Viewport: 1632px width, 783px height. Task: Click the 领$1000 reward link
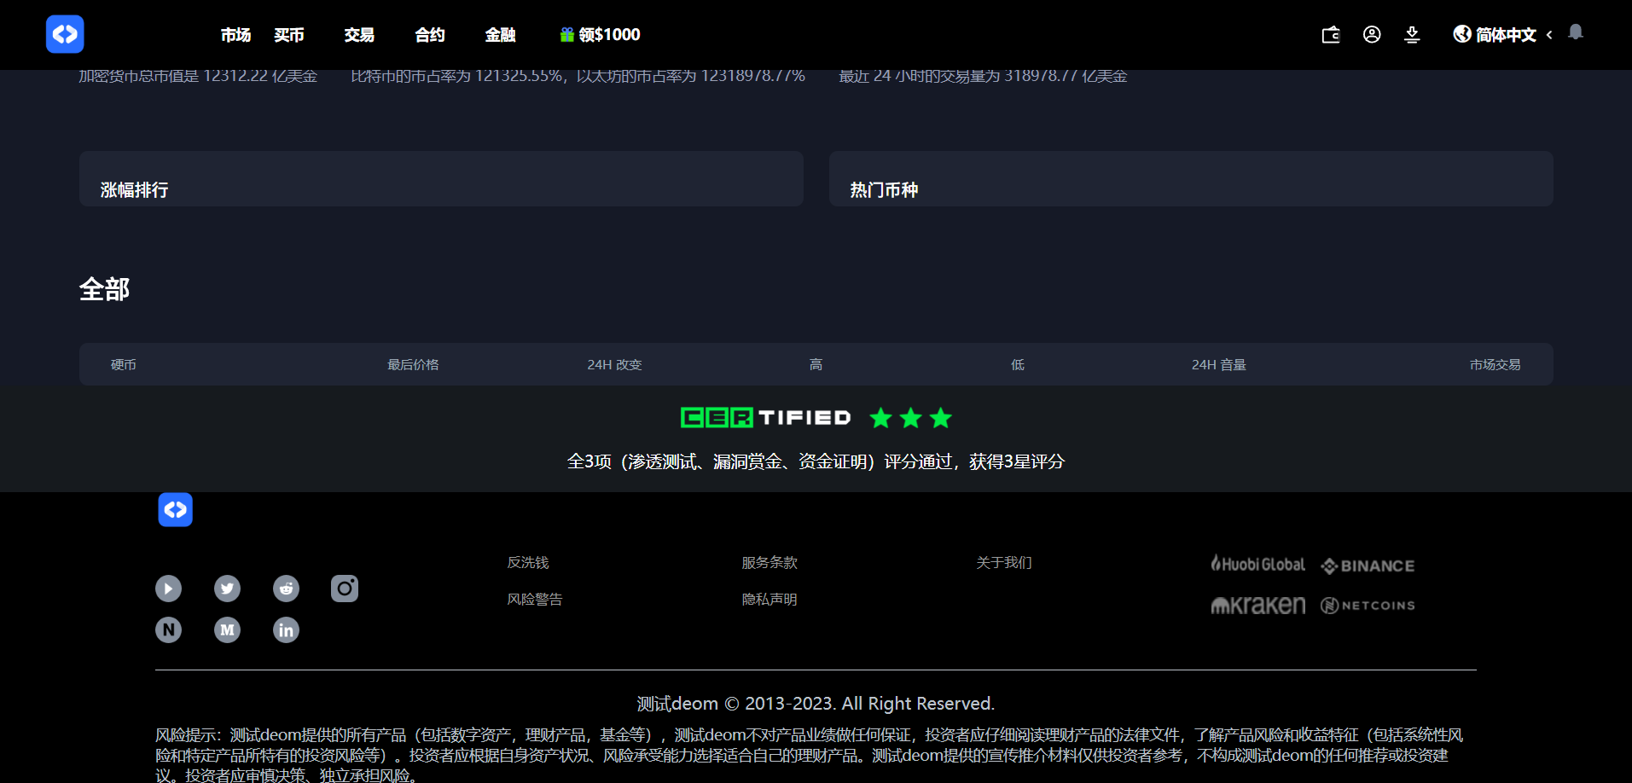(x=601, y=35)
